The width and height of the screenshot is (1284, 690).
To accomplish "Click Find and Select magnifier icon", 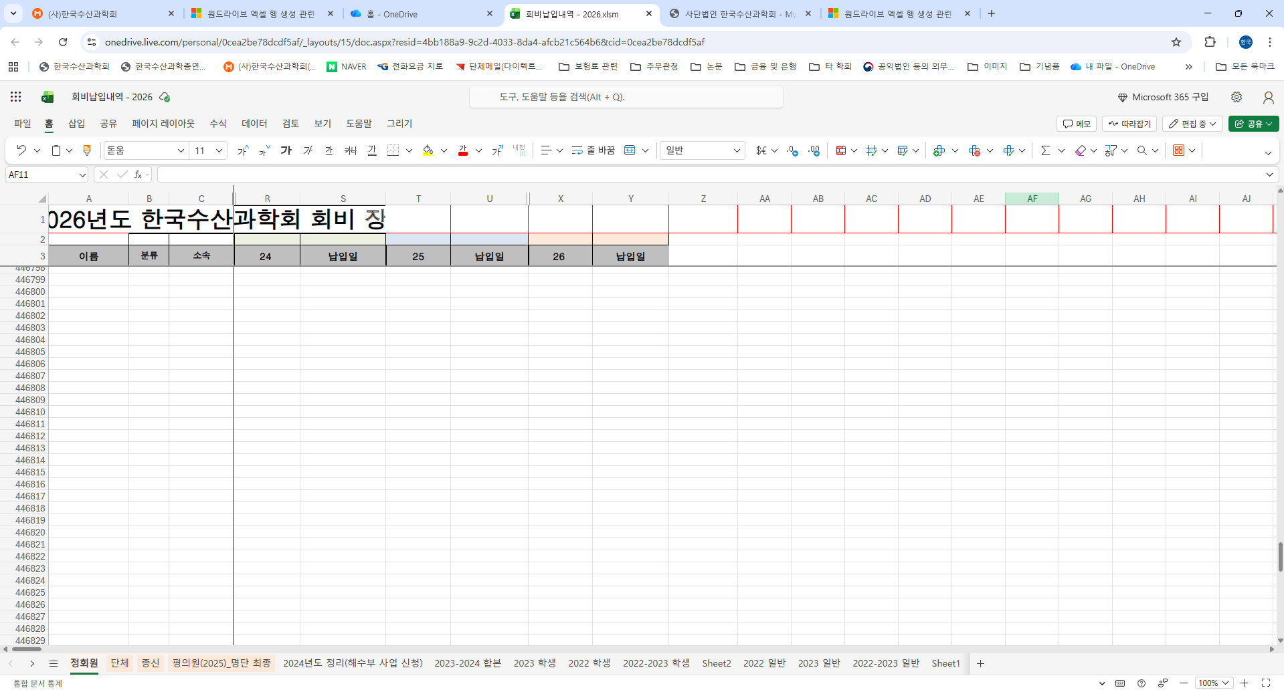I will (1142, 150).
